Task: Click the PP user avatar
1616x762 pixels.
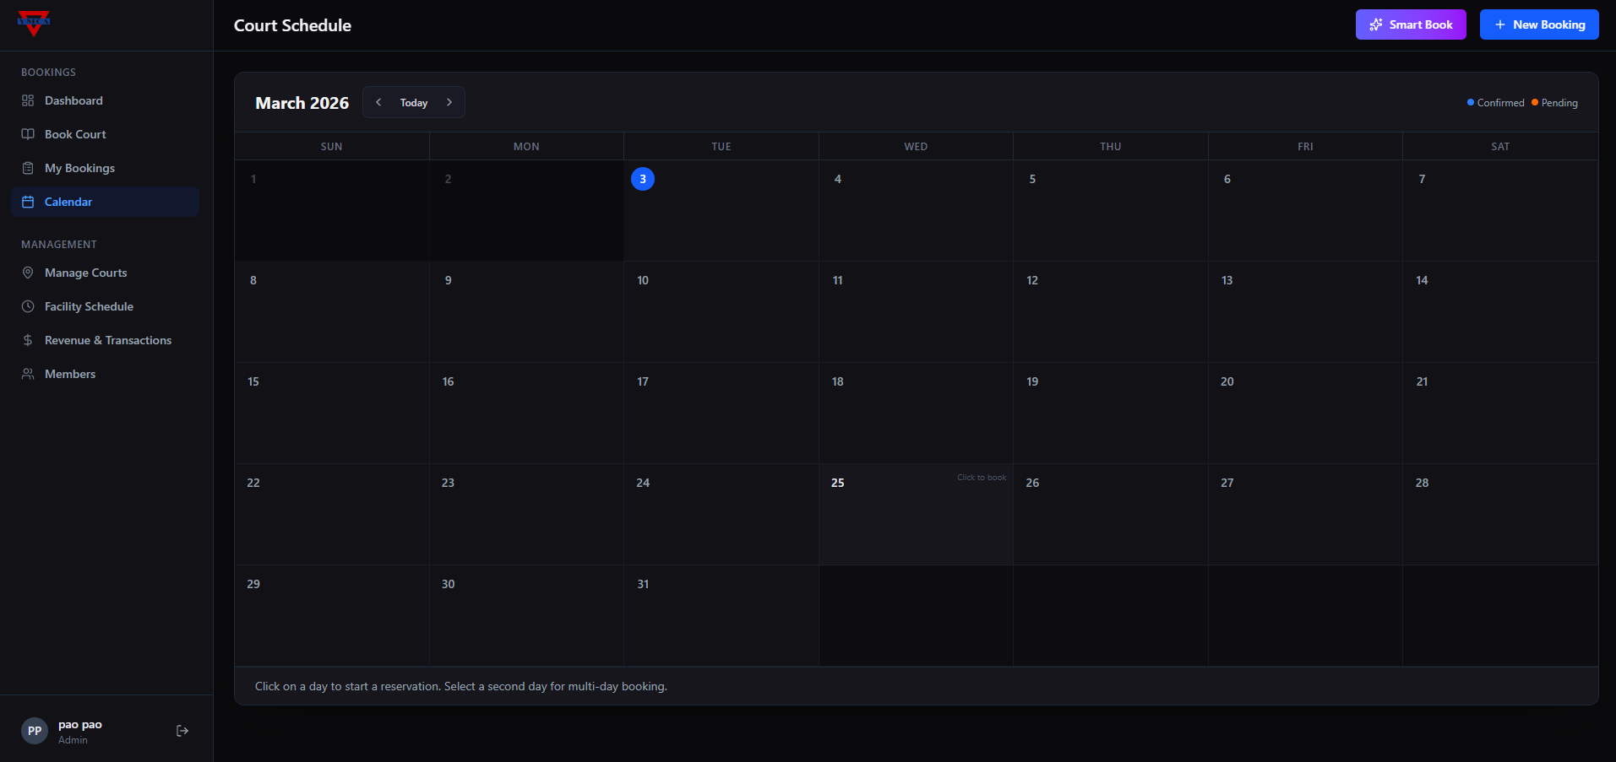Action: (x=35, y=731)
